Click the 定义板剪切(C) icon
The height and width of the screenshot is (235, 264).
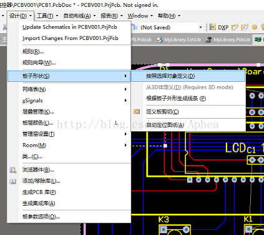(137, 112)
